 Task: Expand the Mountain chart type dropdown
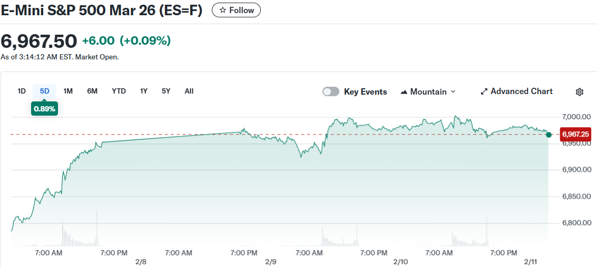coord(452,92)
